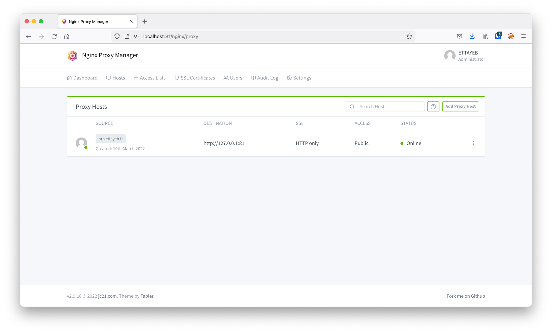The image size is (552, 333).
Task: Click the v2.9.16 version text
Action: [74, 296]
